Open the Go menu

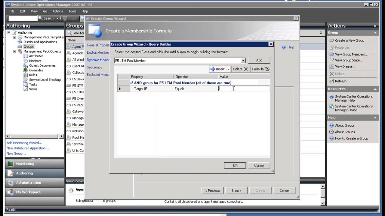tap(45, 11)
